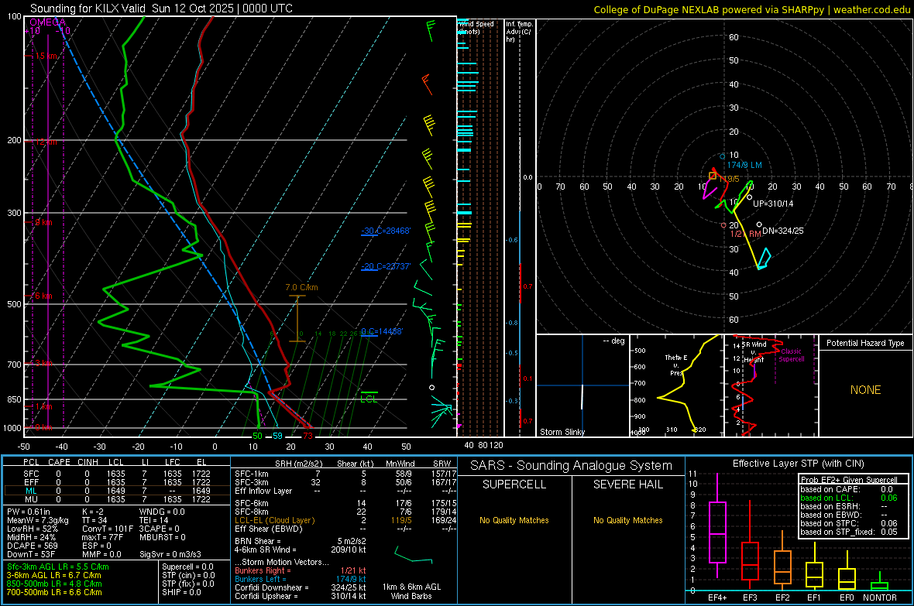914x606 pixels.
Task: Click the surface wetbulb value 59
Action: pyautogui.click(x=277, y=436)
